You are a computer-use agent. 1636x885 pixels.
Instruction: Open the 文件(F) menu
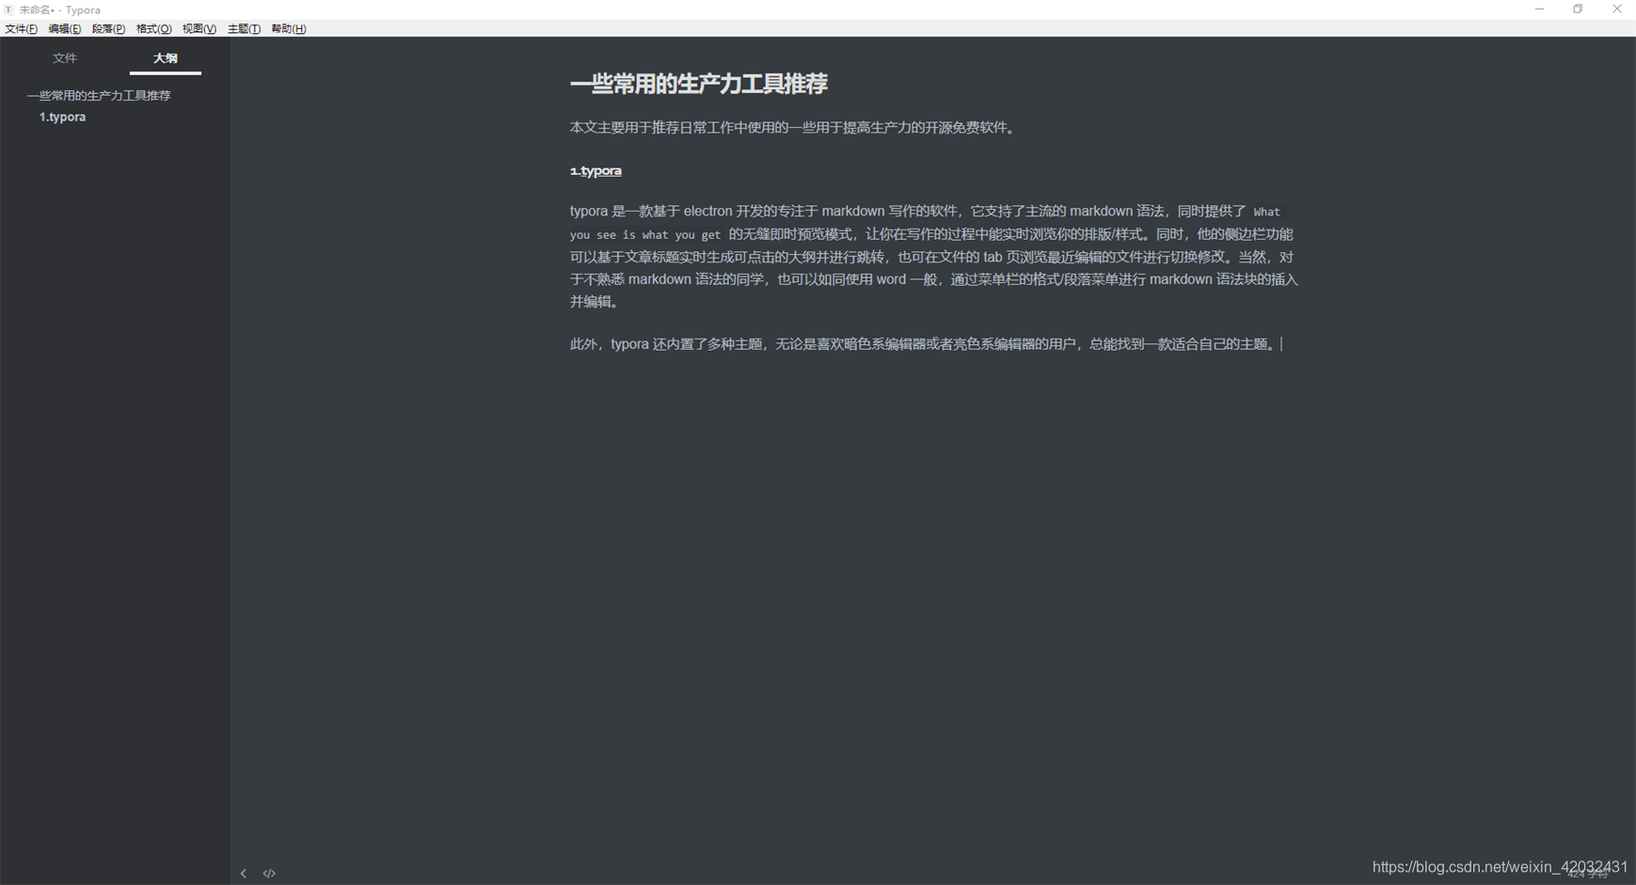tap(21, 29)
